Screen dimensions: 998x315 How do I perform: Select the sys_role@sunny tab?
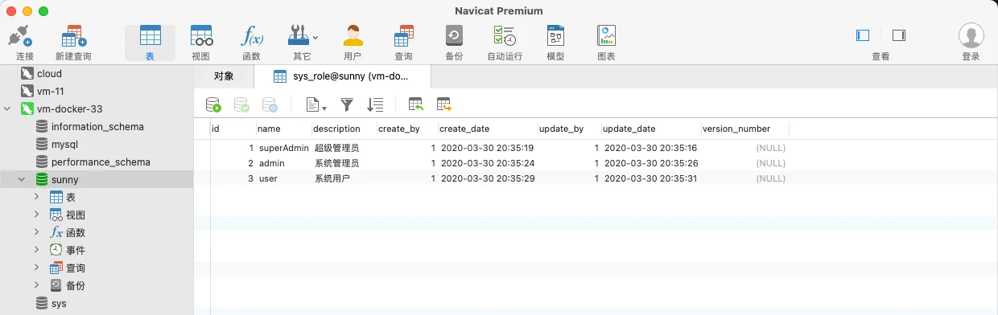coord(342,76)
